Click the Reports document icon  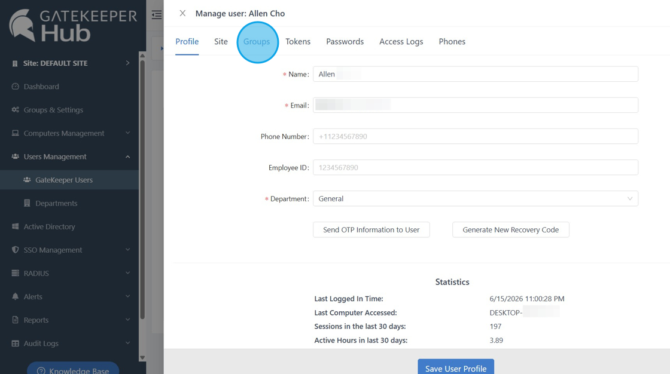click(x=16, y=320)
